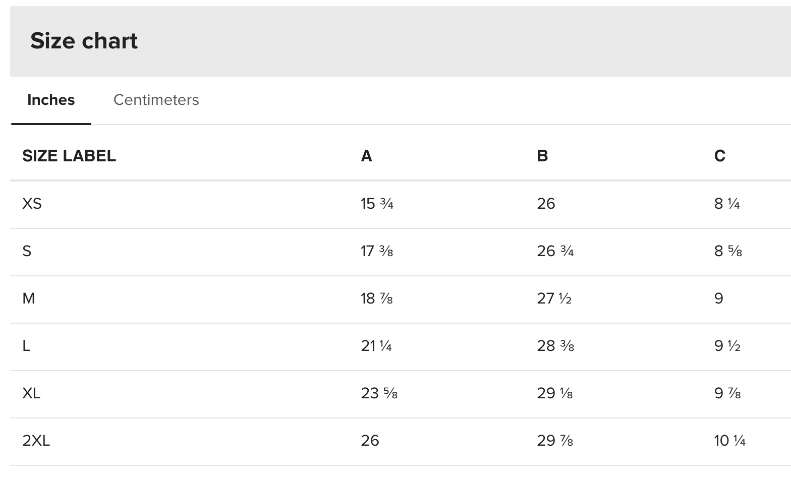
Task: Select the S size row label
Action: point(27,251)
